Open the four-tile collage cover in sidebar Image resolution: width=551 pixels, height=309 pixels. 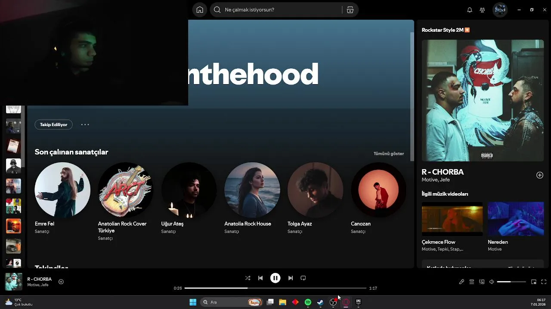[x=13, y=206]
